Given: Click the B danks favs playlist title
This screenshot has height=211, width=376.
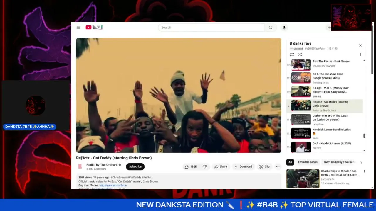Looking at the screenshot, I should tap(301, 43).
